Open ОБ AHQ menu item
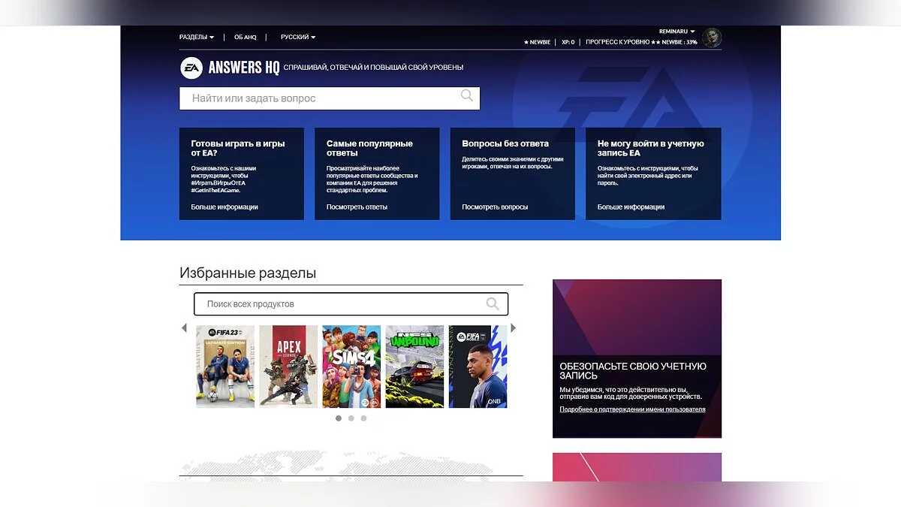The width and height of the screenshot is (901, 507). click(246, 37)
